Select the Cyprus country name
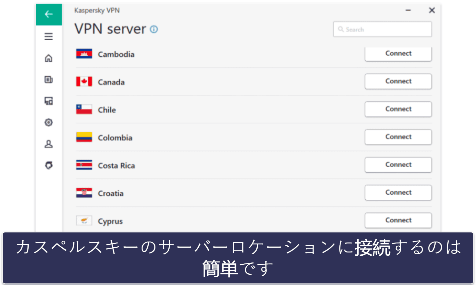 [x=110, y=222]
